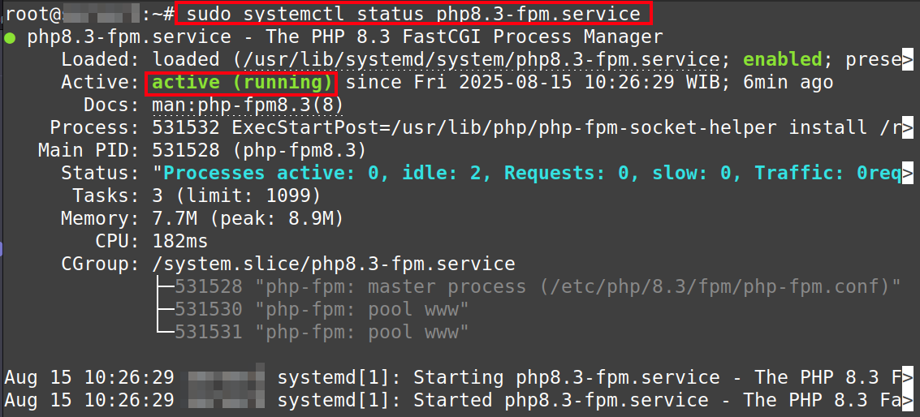Click the man:php-fpm8.3(8) docs reference
This screenshot has height=417, width=920.
tap(248, 105)
